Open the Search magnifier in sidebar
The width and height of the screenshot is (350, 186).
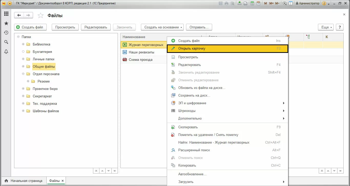(x=6, y=42)
